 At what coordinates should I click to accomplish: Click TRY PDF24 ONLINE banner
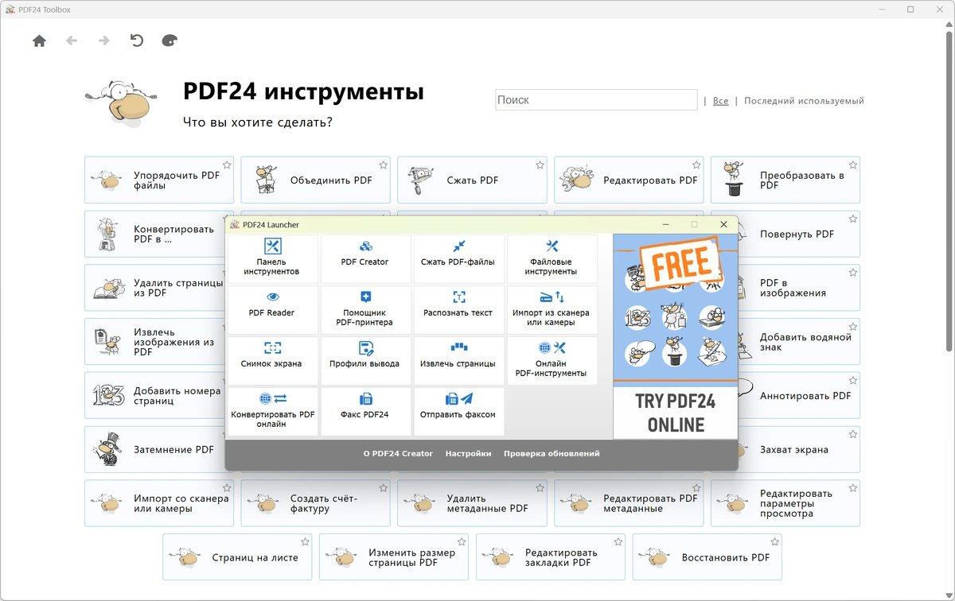[x=676, y=336]
